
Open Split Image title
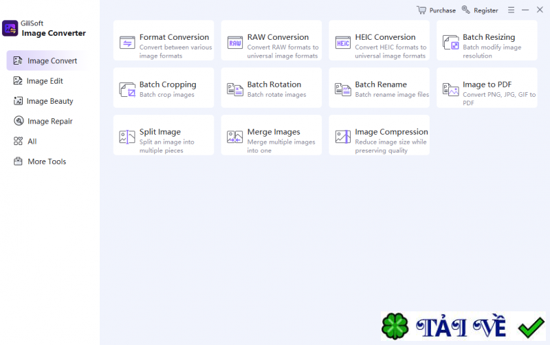pyautogui.click(x=160, y=132)
